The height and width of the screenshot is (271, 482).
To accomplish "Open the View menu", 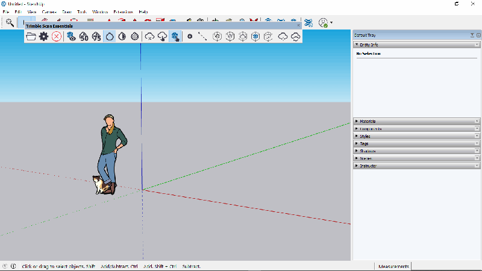I will 32,11.
